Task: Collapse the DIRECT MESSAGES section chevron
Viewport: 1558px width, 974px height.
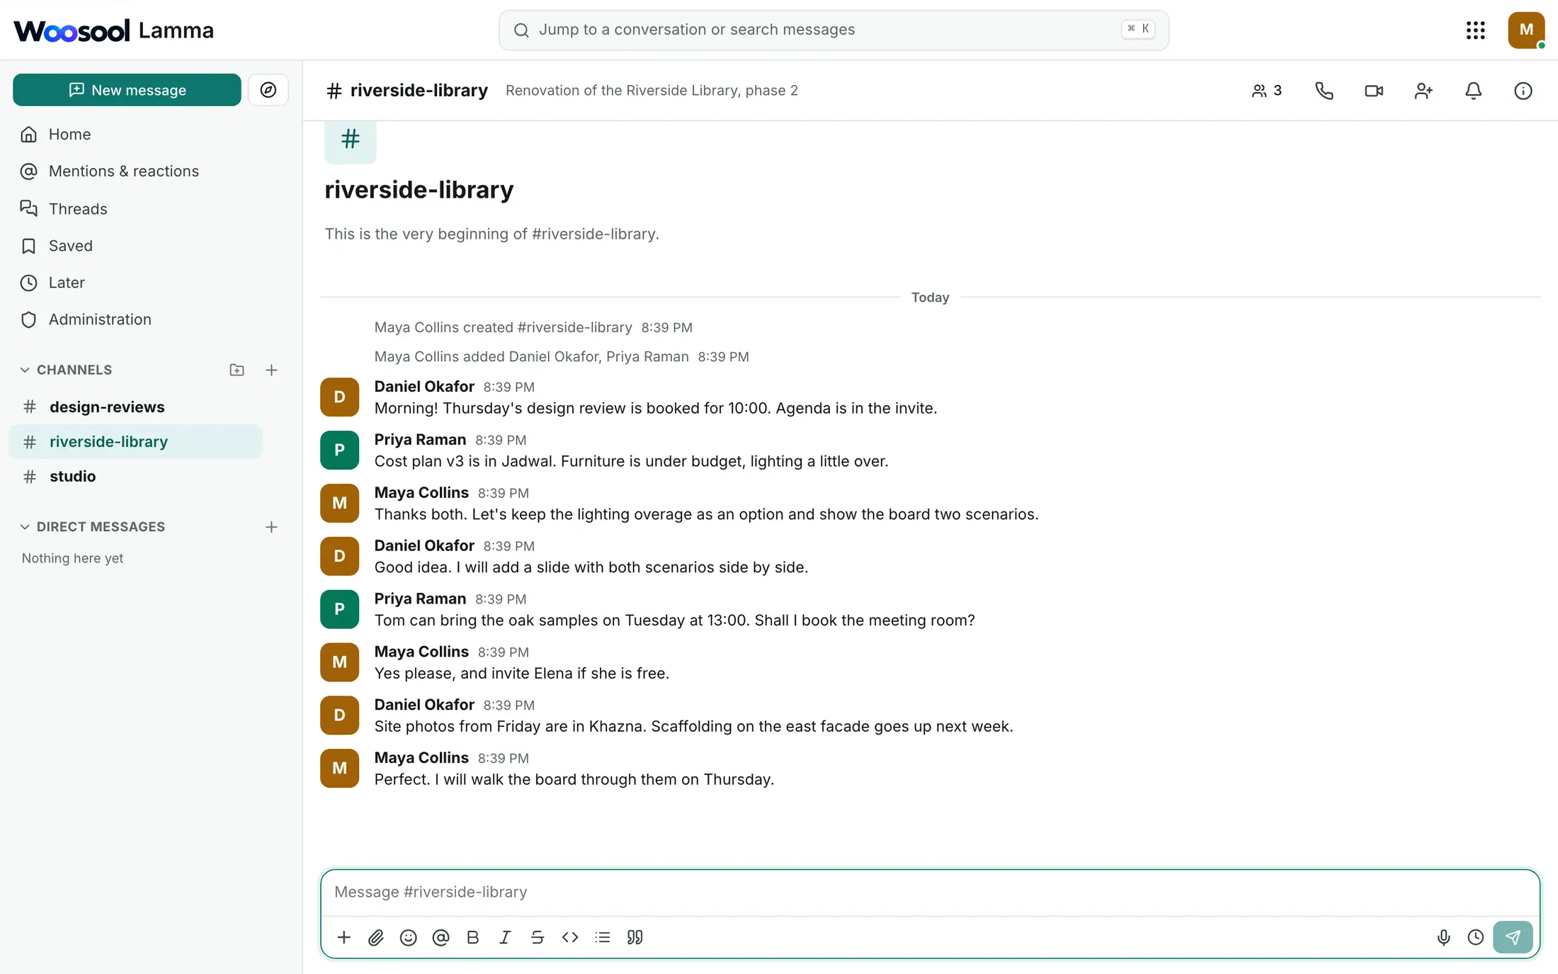Action: pyautogui.click(x=25, y=526)
